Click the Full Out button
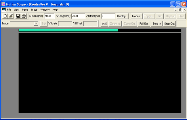This screenshot has width=187, height=120. click(144, 24)
